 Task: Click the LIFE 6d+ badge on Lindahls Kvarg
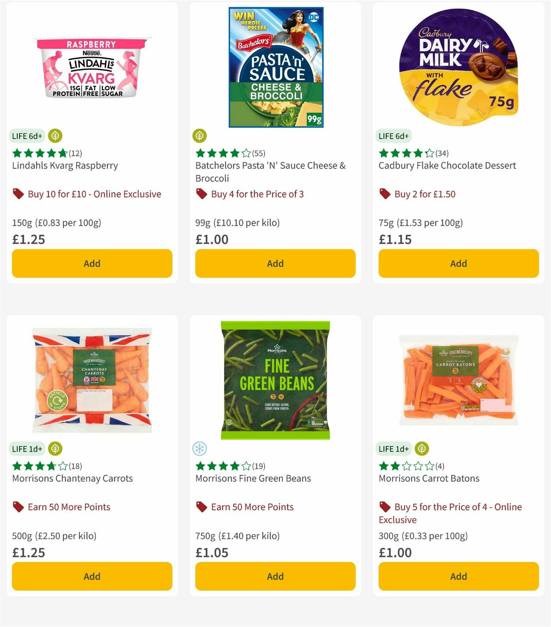tap(27, 136)
